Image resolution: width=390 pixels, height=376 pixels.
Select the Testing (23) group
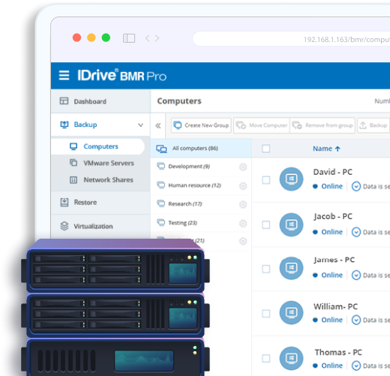click(x=201, y=223)
